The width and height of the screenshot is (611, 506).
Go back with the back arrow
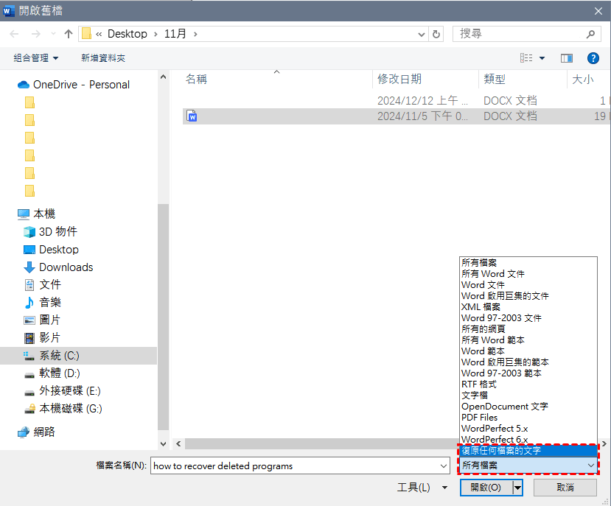tap(15, 35)
